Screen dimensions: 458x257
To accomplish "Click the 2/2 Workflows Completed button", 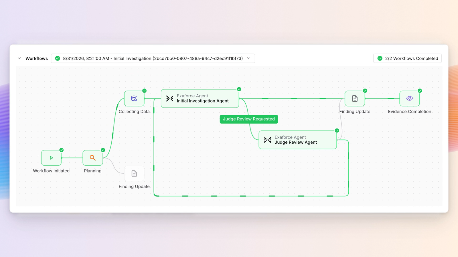I will click(x=408, y=58).
